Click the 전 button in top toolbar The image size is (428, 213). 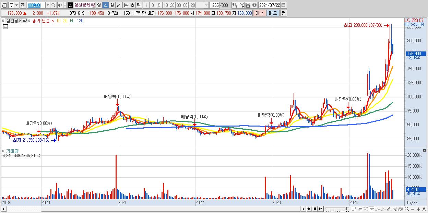click(23, 5)
